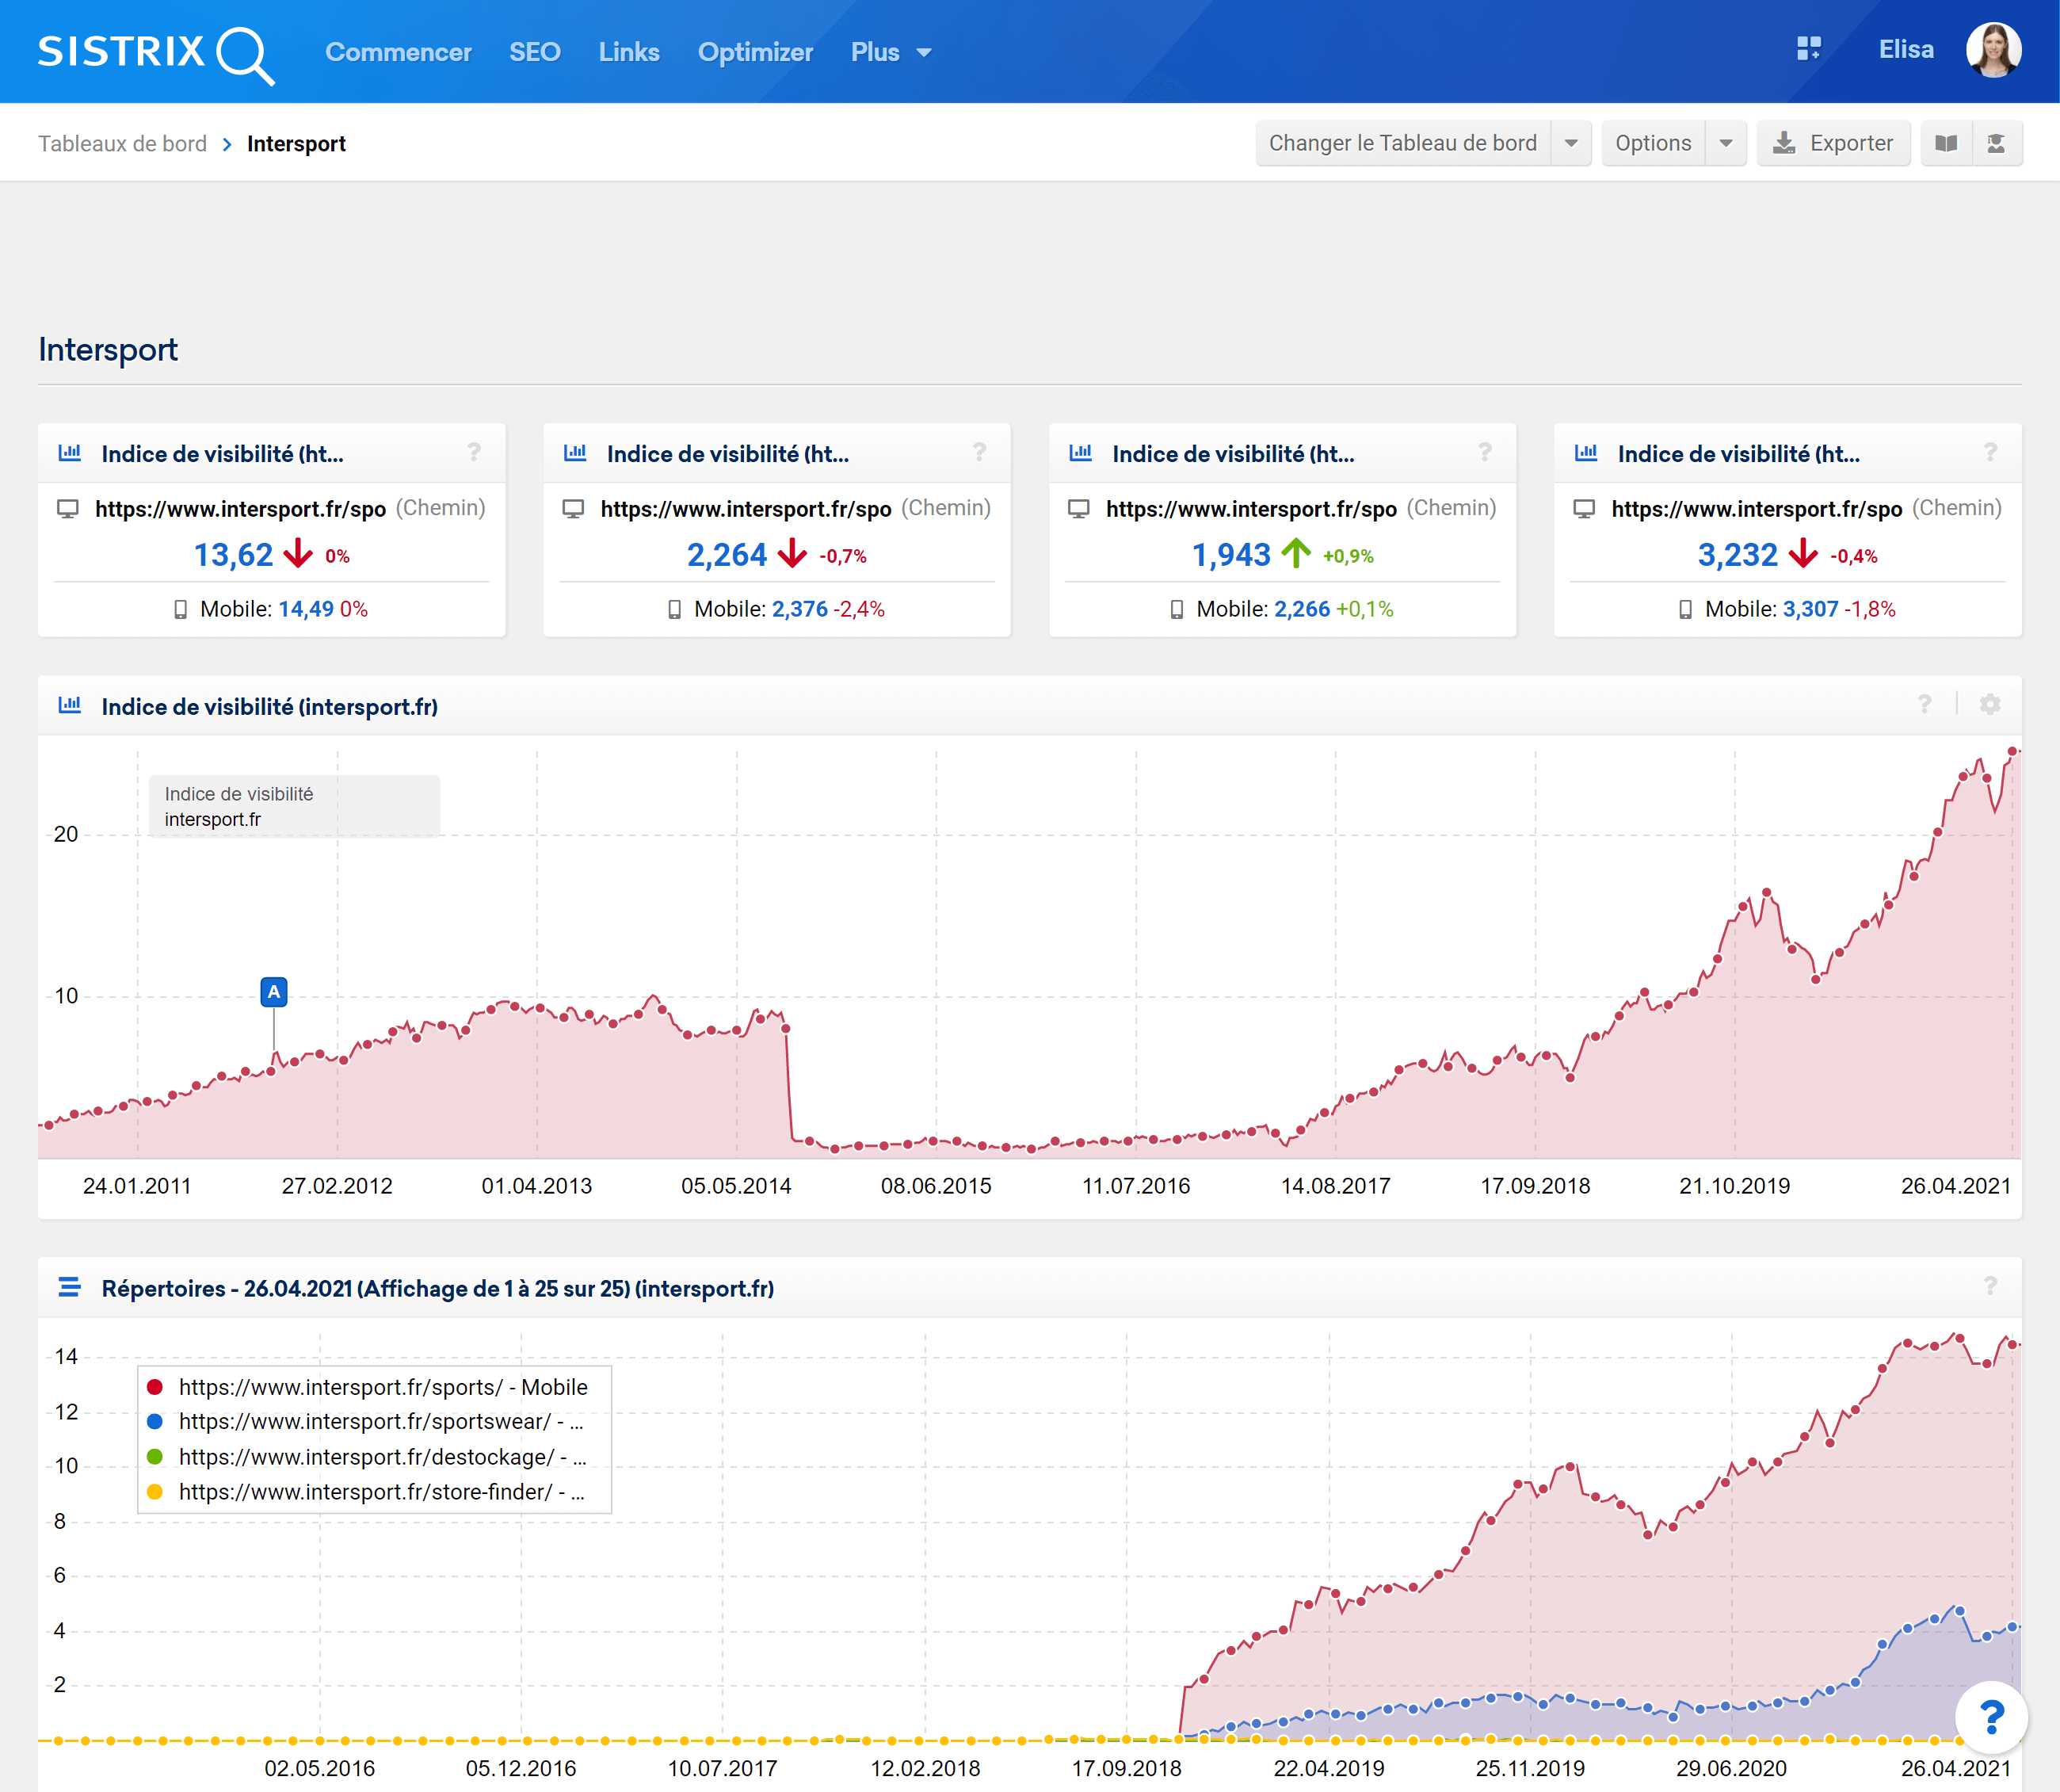
Task: Open the Commencer menu item
Action: coord(398,52)
